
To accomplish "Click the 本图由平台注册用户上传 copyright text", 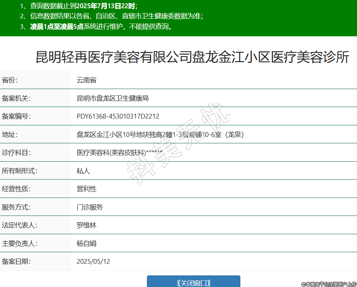I will tap(329, 284).
